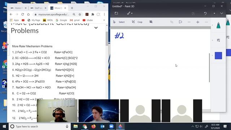Open the Utube bookmark
The height and width of the screenshot is (130, 231).
[88, 20]
